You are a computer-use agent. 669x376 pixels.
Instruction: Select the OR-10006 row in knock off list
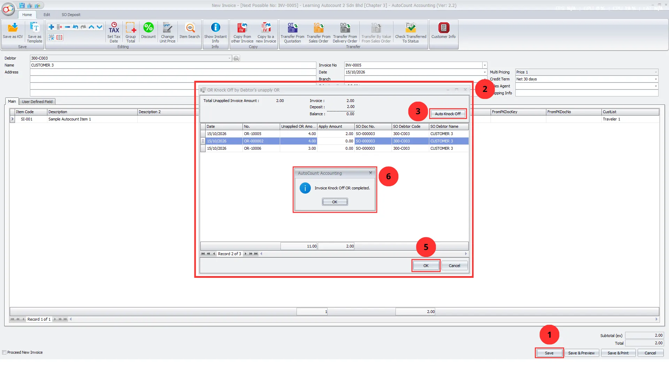point(334,149)
